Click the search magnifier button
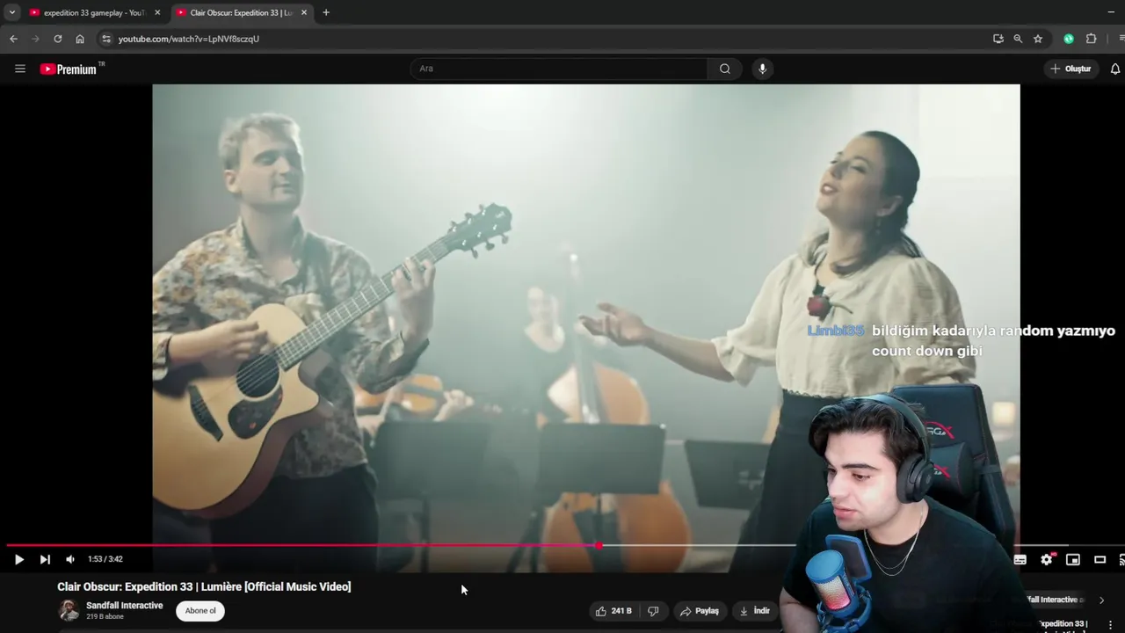This screenshot has width=1125, height=633. 724,69
